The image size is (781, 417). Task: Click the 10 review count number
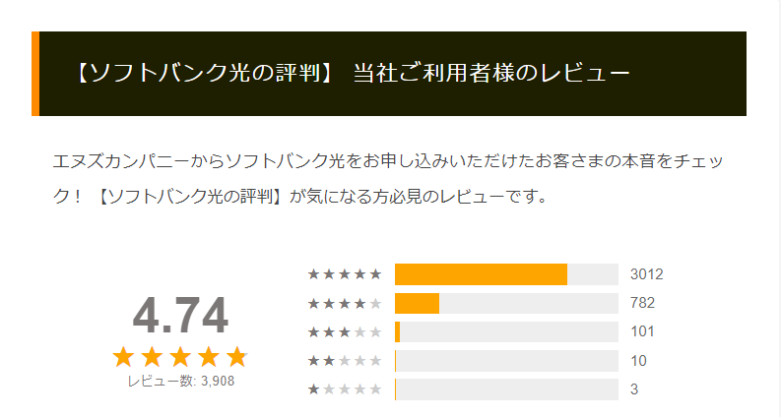[638, 361]
